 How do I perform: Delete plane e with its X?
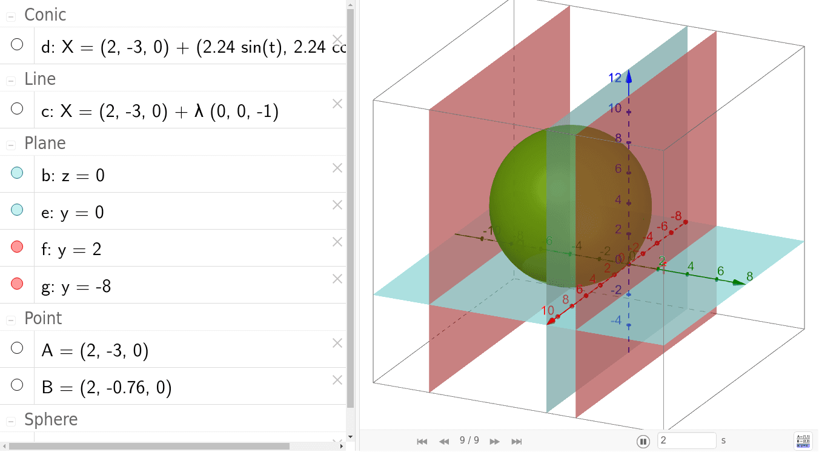[x=337, y=205]
